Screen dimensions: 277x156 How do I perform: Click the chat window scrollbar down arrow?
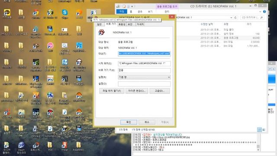click(x=258, y=150)
